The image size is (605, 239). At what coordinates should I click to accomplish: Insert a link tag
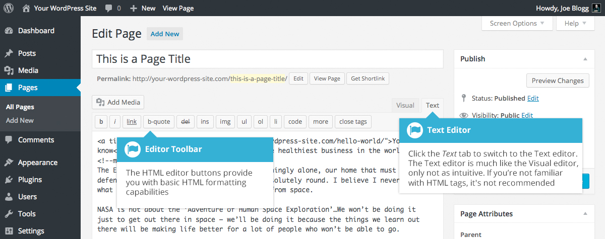point(132,122)
